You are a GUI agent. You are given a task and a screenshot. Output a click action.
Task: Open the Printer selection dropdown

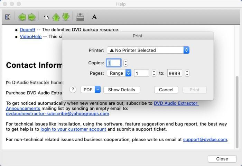[x=148, y=50]
